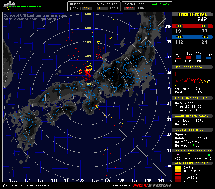215x189 pixels.
Task: Set history to 60m
Action: (x=87, y=8)
